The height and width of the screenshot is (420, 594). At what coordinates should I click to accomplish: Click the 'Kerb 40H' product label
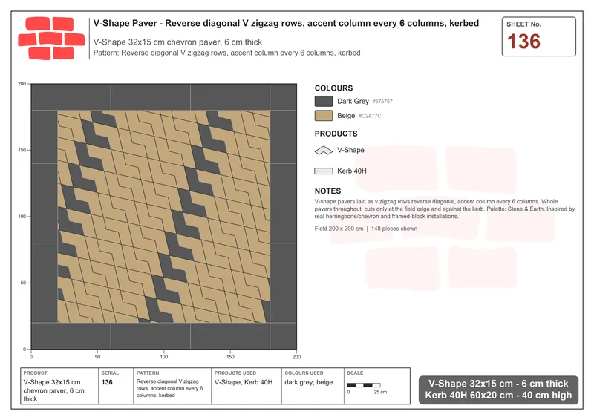coord(351,171)
